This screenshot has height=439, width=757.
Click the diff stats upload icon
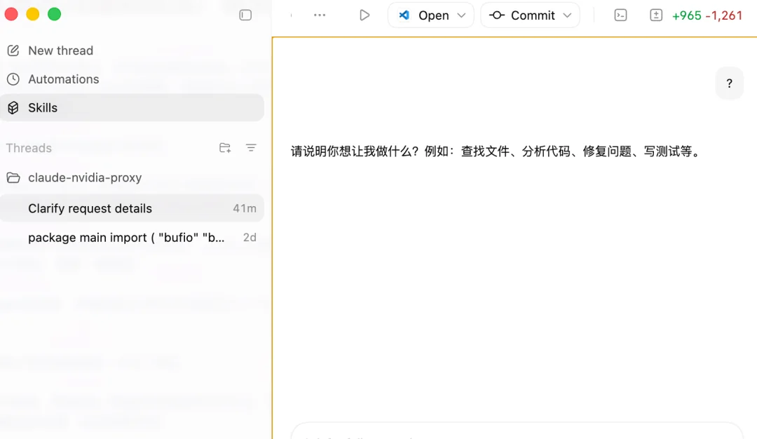tap(656, 14)
